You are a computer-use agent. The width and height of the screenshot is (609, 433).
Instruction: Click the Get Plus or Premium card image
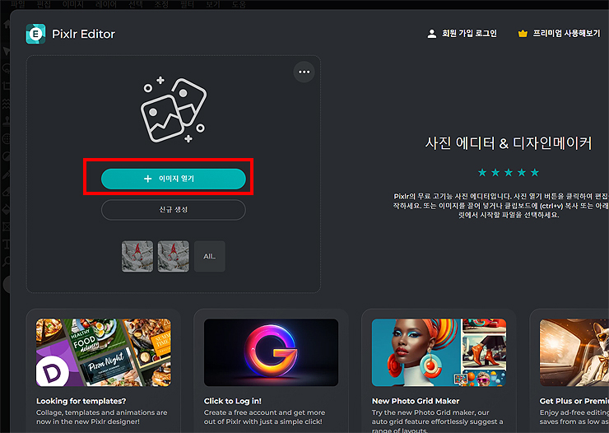tap(574, 352)
